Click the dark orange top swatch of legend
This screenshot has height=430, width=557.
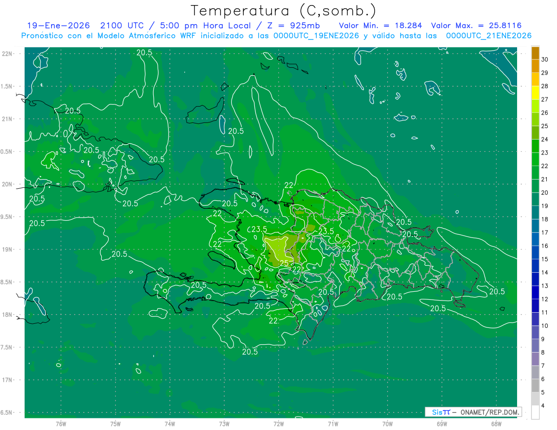click(535, 53)
